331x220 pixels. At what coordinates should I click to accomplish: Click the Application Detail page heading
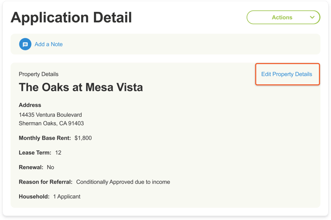coord(71,18)
